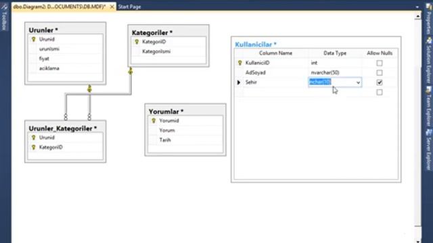Open the Server Explorer side panel
Image resolution: width=433 pixels, height=243 pixels.
[429, 149]
